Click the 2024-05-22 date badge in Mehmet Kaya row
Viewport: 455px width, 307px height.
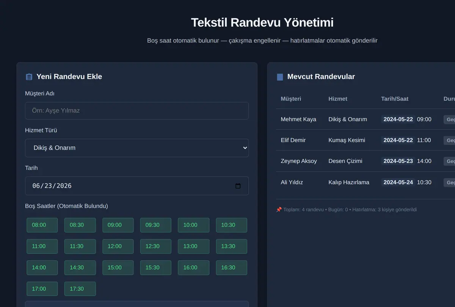pyautogui.click(x=398, y=119)
